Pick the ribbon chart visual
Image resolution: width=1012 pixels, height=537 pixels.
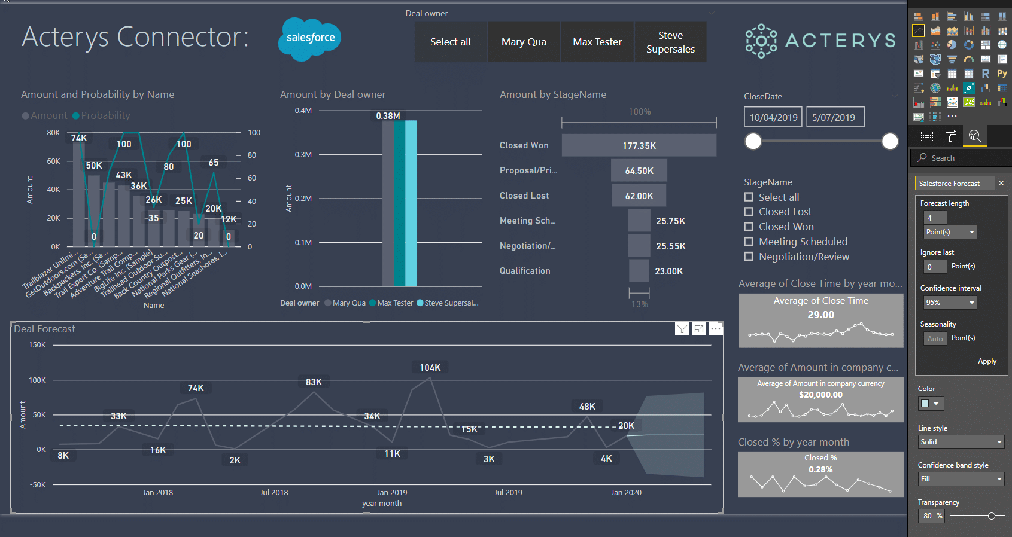[x=1002, y=30]
